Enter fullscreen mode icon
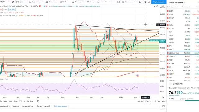 [x=145, y=2]
